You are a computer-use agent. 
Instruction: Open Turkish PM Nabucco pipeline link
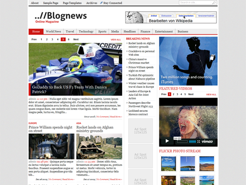tap(142, 77)
